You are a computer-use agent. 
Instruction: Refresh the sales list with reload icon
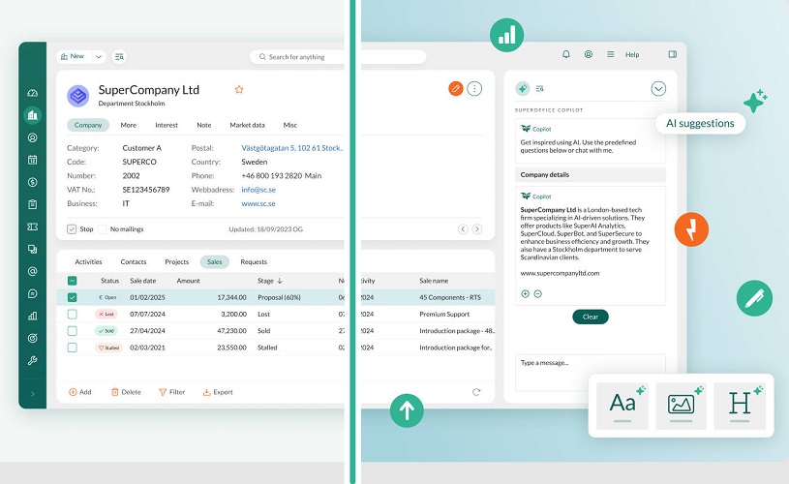tap(476, 392)
